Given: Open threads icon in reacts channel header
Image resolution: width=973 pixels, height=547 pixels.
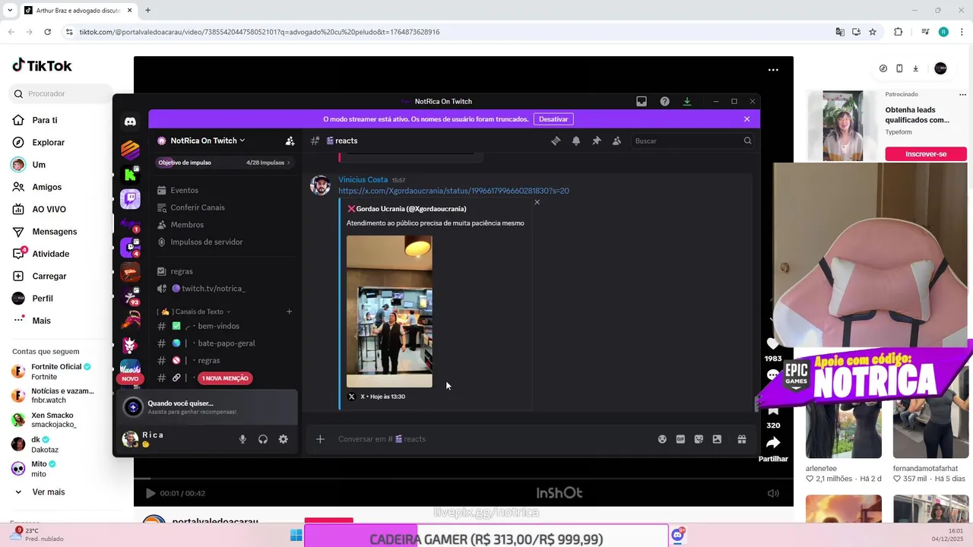Looking at the screenshot, I should click(556, 141).
